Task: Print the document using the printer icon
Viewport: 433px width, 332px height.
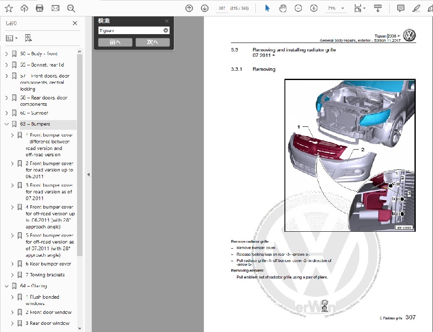Action: coord(40,8)
